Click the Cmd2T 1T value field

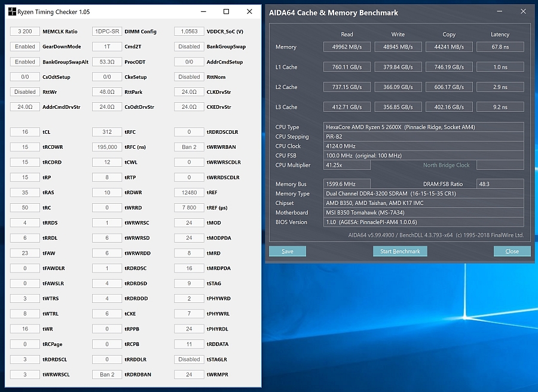(x=107, y=47)
